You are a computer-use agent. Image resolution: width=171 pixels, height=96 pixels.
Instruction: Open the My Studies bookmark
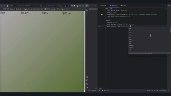(x=26, y=9)
